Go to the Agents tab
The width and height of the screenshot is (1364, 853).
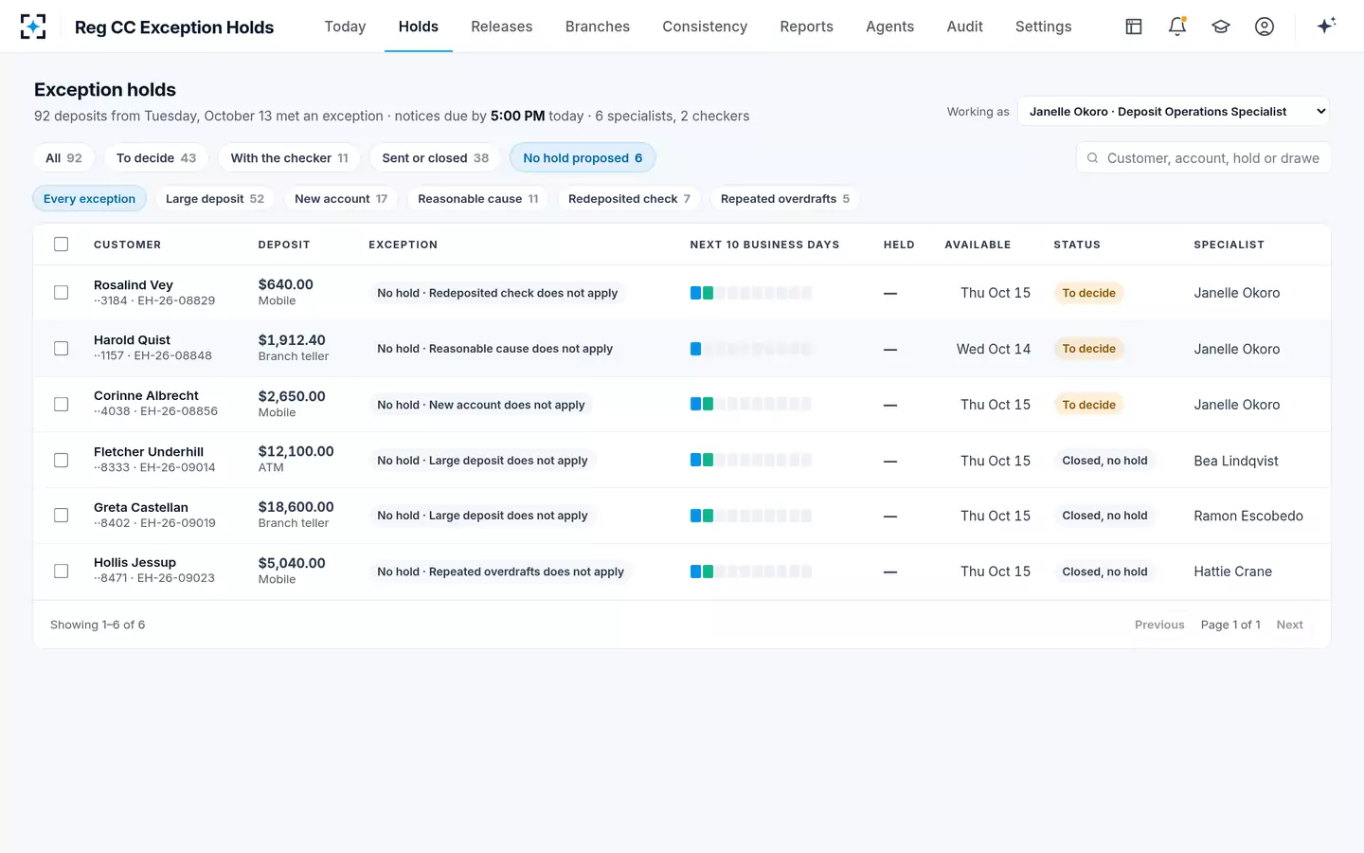tap(890, 27)
